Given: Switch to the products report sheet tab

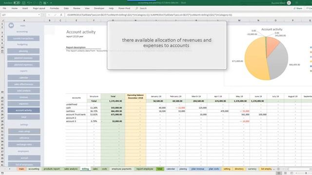Looking at the screenshot, I should [x=52, y=169].
